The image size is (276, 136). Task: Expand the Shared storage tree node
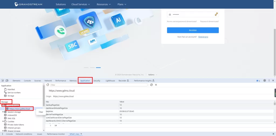[3, 131]
